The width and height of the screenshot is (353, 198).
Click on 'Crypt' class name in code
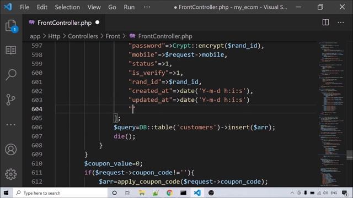[x=181, y=46]
